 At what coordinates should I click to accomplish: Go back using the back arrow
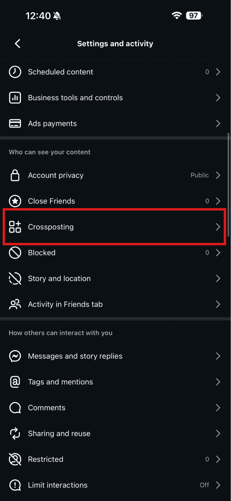(17, 43)
